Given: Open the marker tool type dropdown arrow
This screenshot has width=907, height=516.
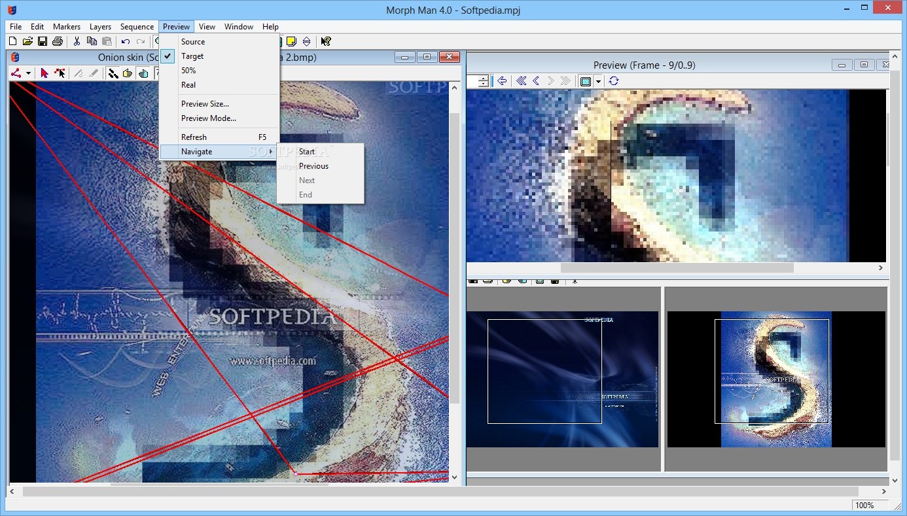Looking at the screenshot, I should 28,73.
